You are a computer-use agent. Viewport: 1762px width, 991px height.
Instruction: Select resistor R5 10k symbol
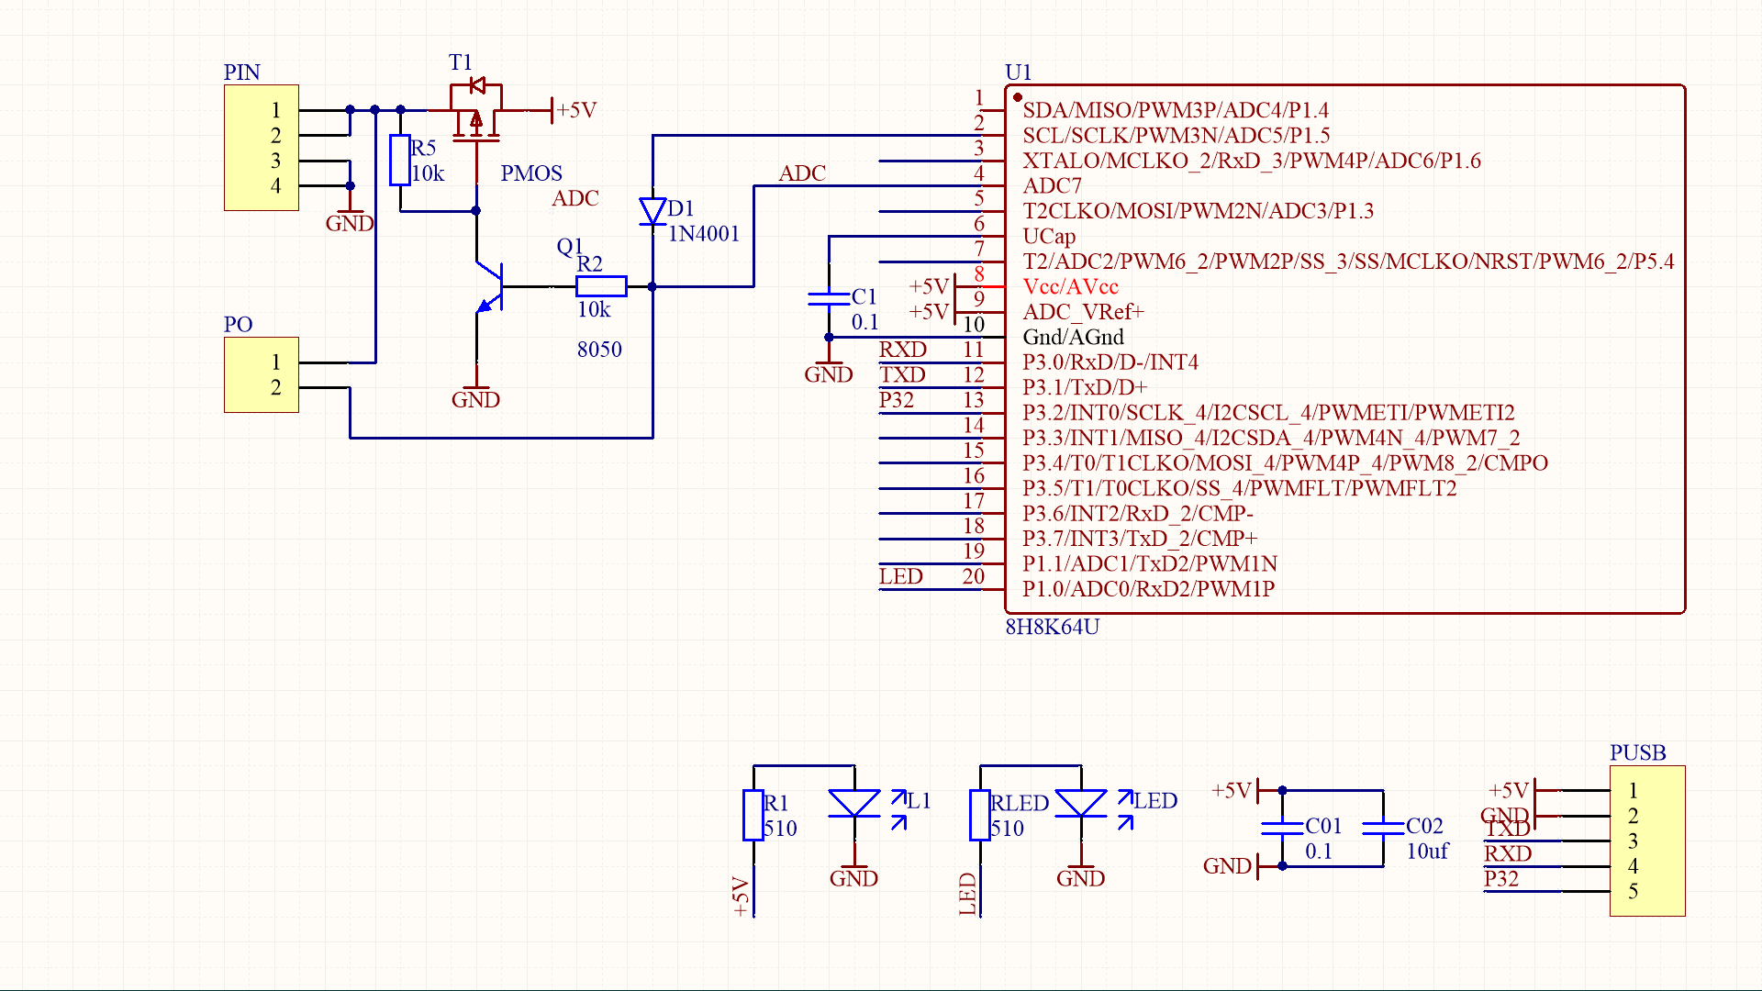[400, 161]
